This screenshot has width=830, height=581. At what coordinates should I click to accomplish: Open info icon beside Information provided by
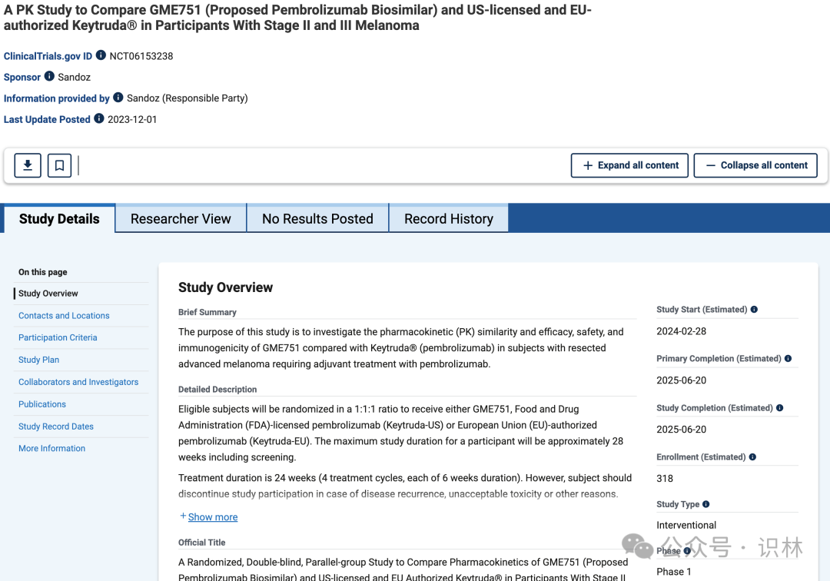[x=118, y=98]
